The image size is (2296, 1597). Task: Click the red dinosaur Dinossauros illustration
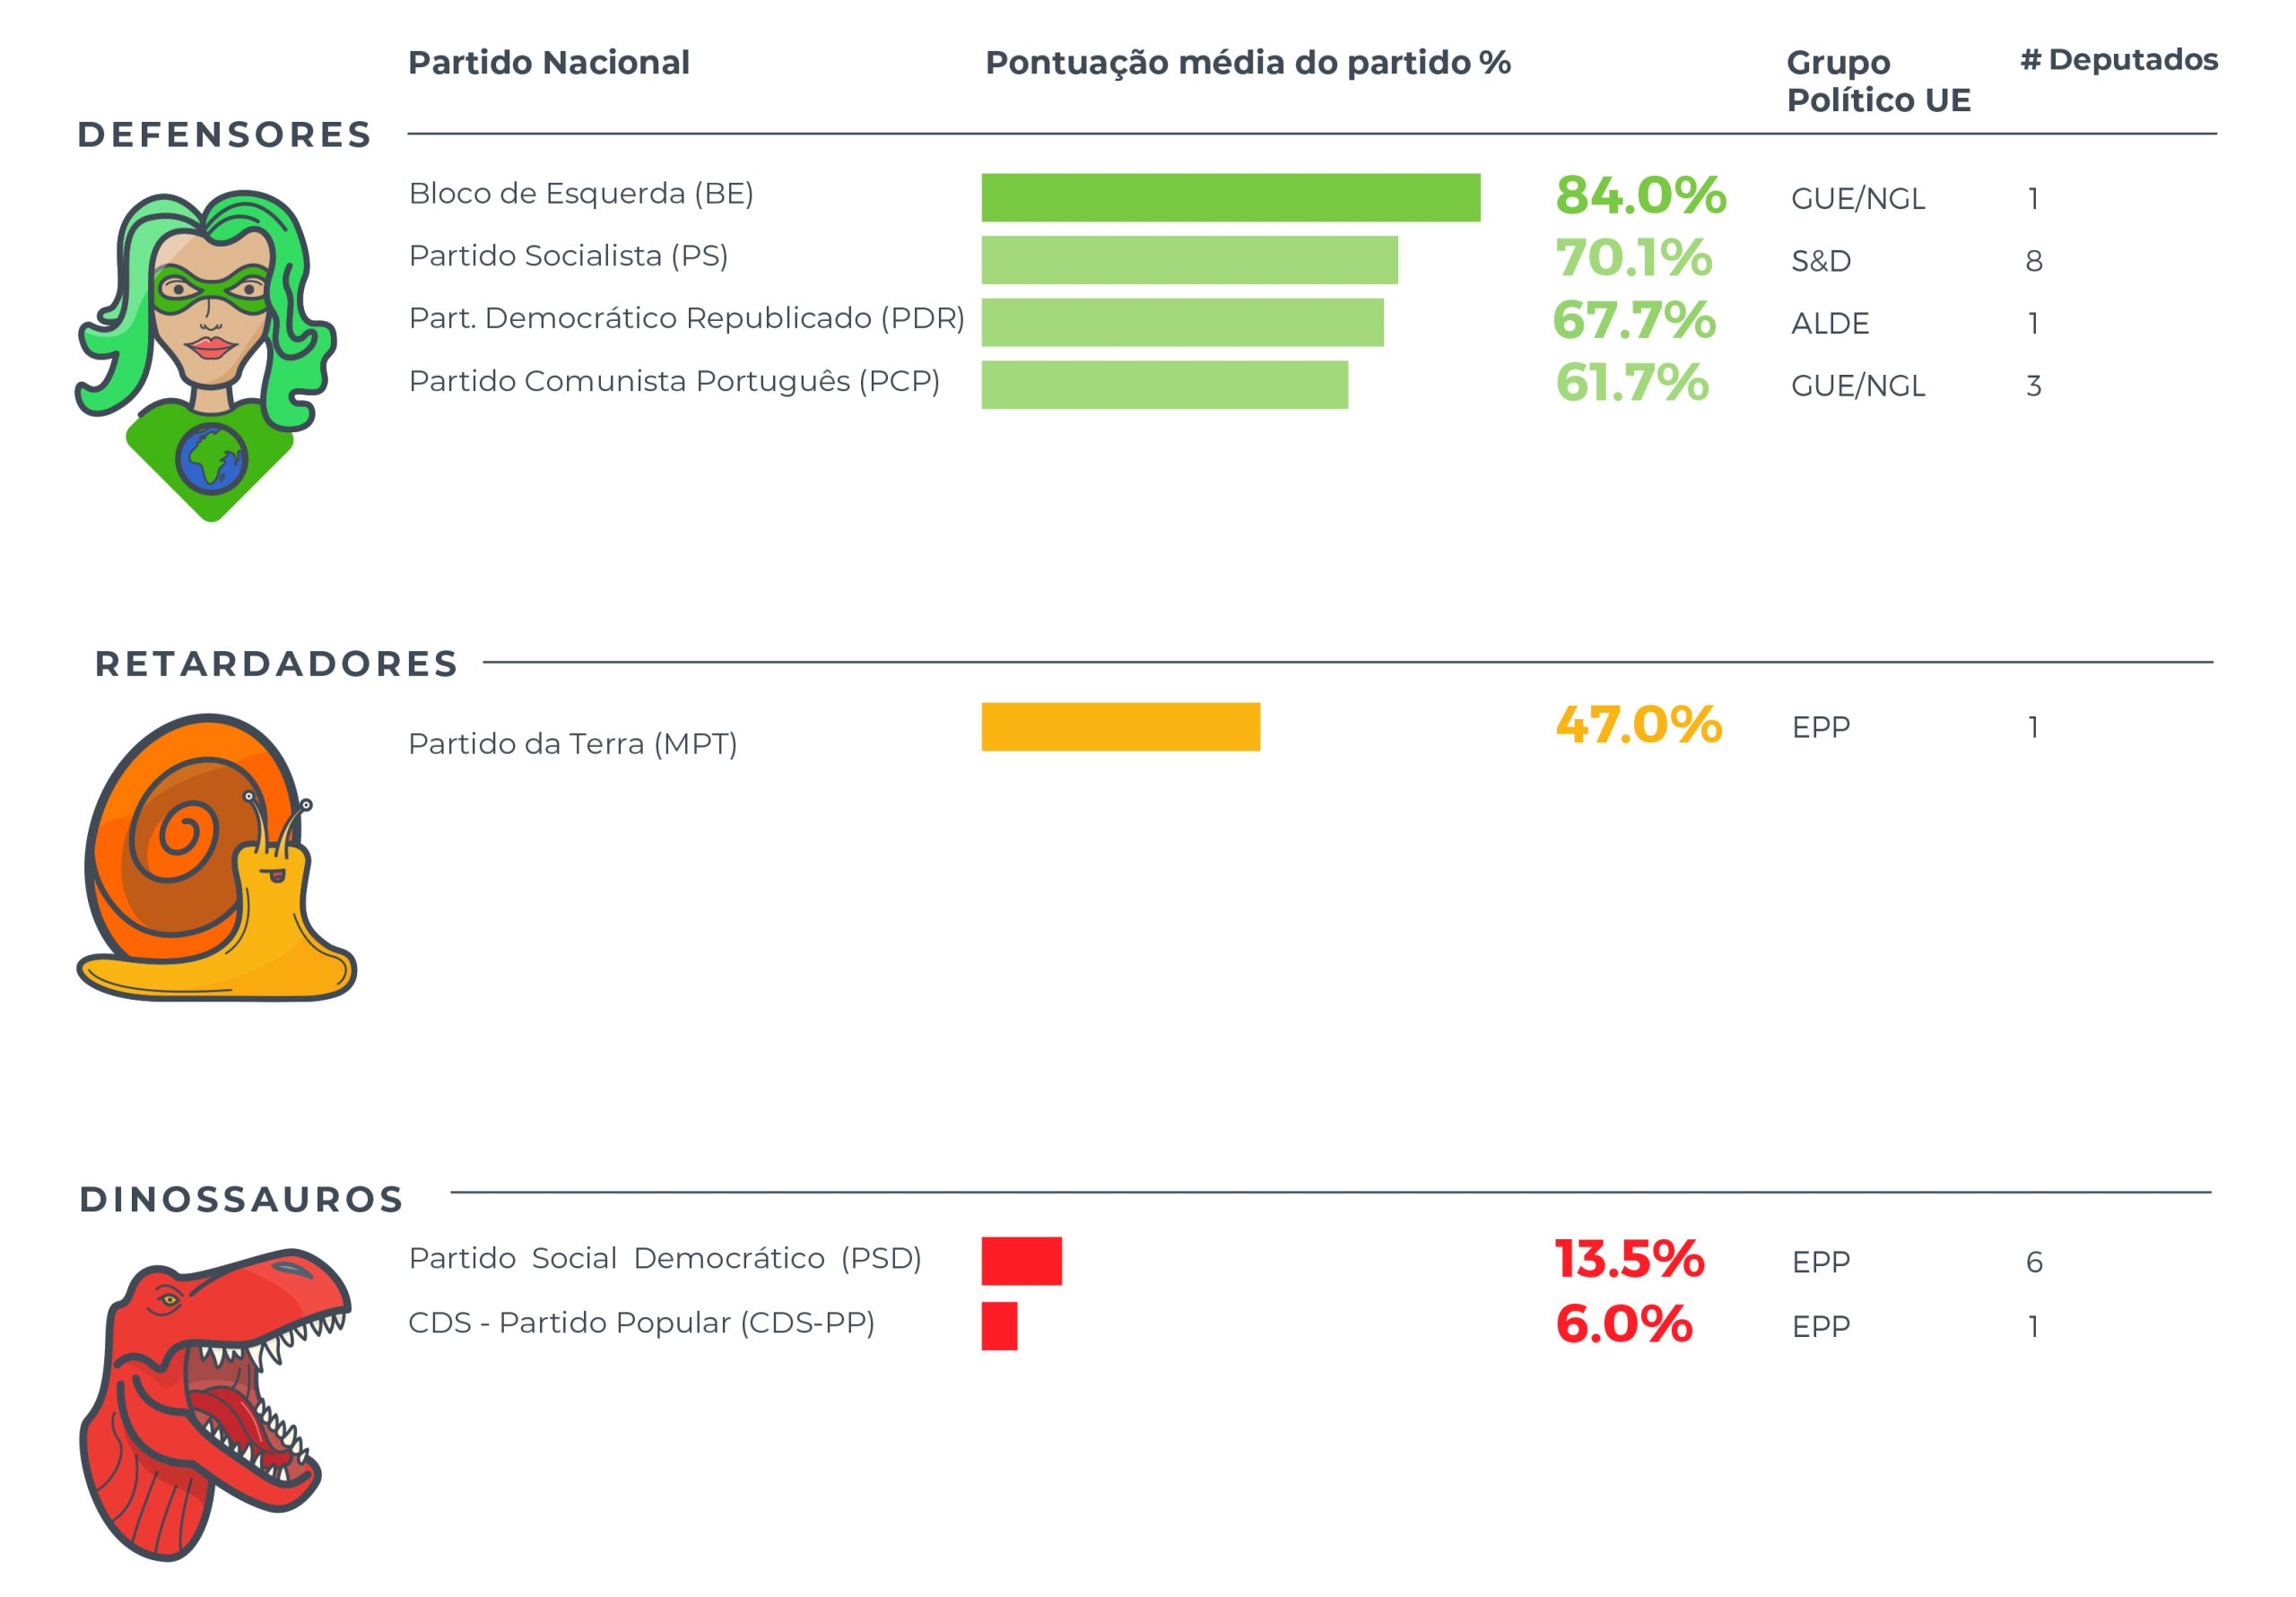214,1402
